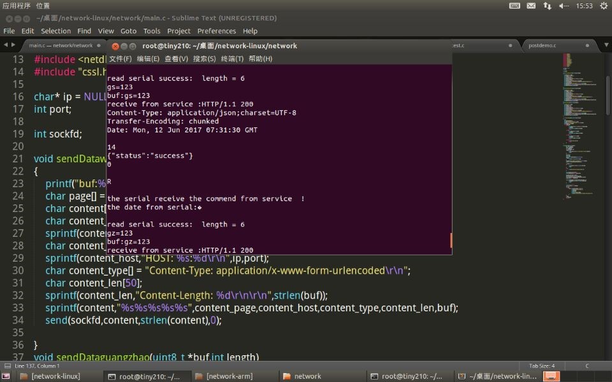Open Sublime Text Find menu
Viewport: 612px width, 382px height.
coord(84,31)
